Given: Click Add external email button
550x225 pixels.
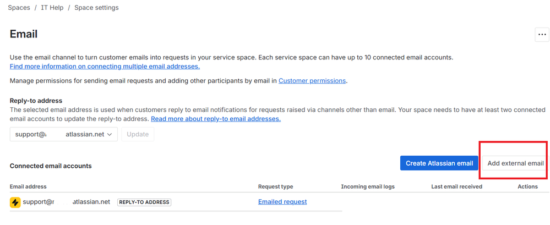Looking at the screenshot, I should [515, 163].
